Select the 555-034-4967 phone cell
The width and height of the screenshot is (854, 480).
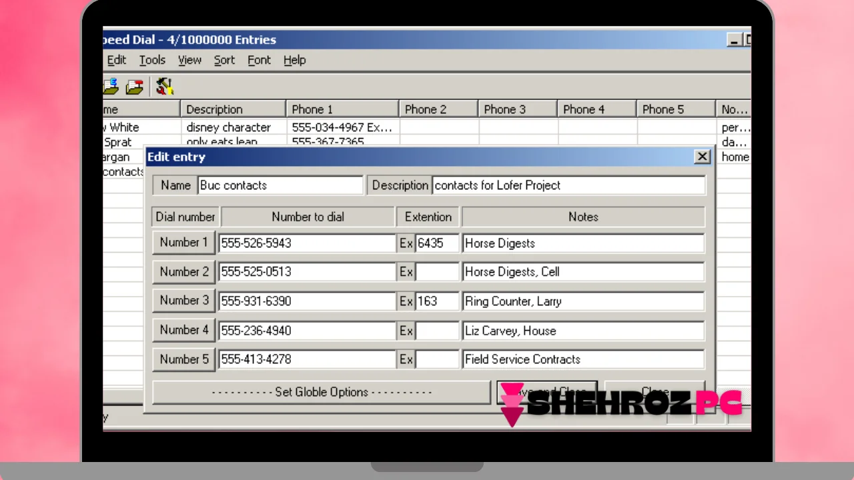[342, 127]
